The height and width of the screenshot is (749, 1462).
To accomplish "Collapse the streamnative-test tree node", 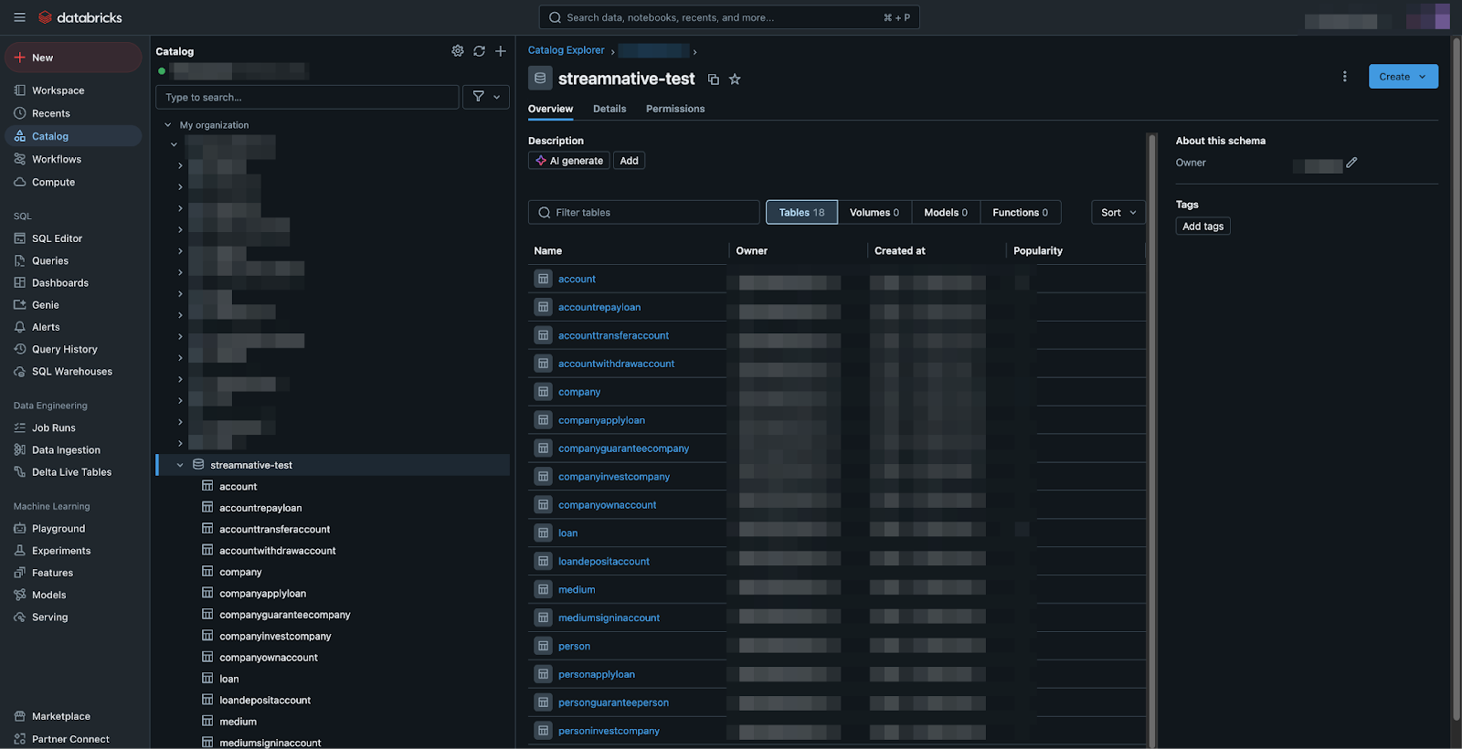I will pos(180,465).
